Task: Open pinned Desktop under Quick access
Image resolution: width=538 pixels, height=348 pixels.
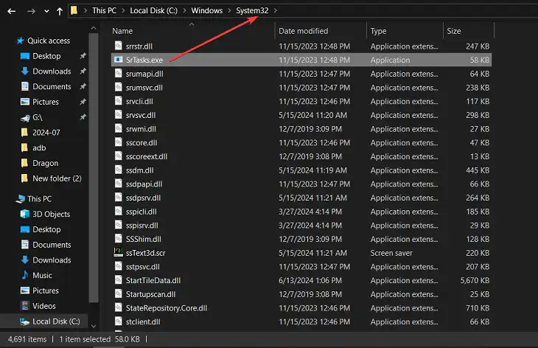Action: tap(46, 56)
